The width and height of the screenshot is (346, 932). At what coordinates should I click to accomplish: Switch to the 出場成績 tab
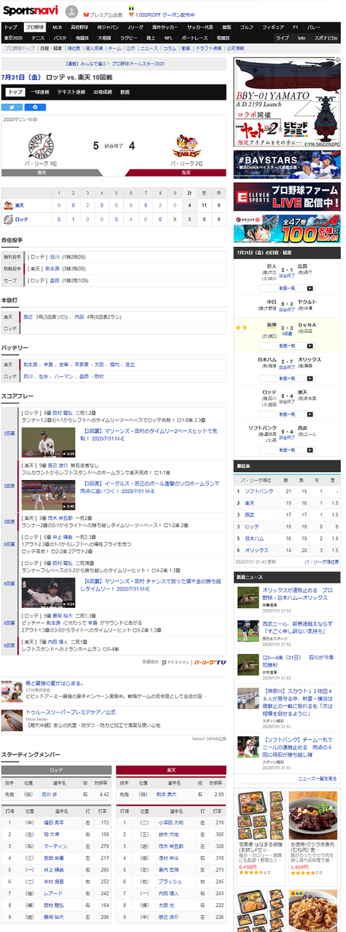tap(102, 92)
